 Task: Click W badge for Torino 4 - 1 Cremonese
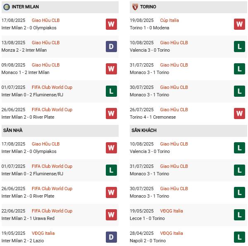(x=239, y=113)
